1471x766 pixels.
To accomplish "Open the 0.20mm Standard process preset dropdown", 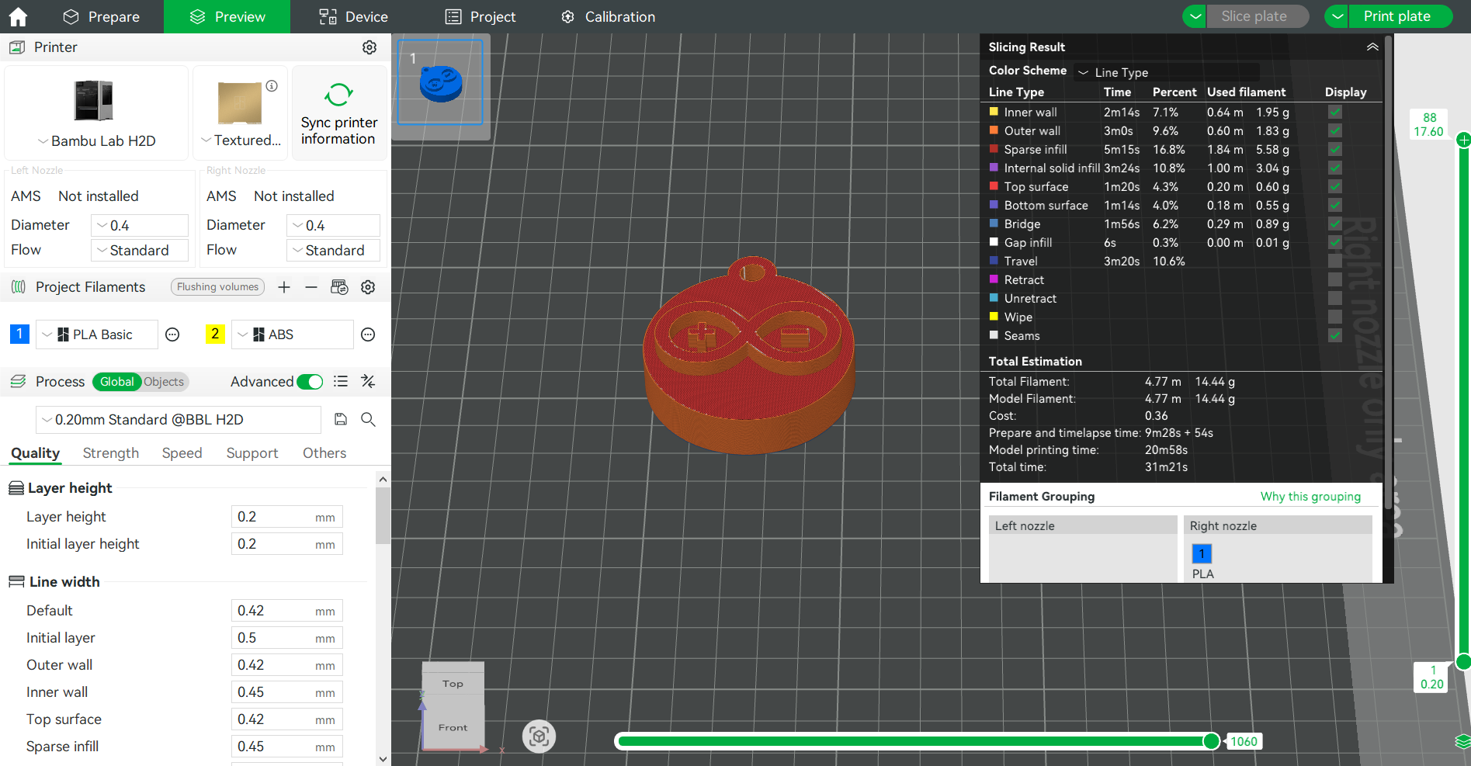I will point(179,419).
